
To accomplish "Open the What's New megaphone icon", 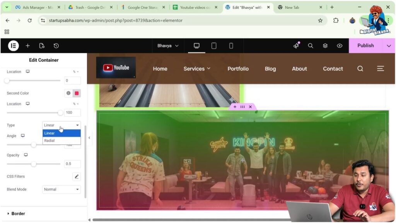I will pyautogui.click(x=296, y=46).
